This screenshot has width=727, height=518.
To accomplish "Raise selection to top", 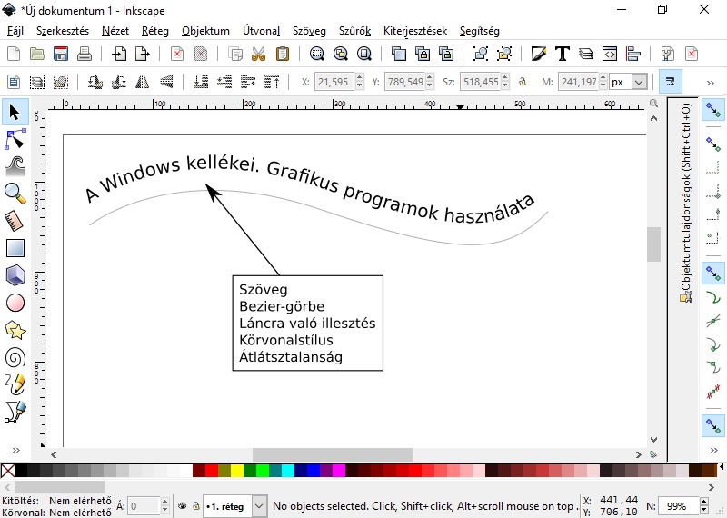I will tap(272, 82).
